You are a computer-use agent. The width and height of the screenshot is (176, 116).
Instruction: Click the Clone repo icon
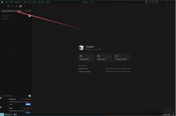tap(98, 56)
